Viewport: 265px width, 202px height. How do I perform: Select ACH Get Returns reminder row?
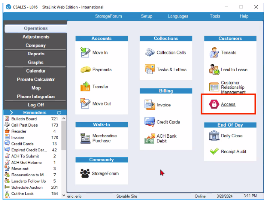(32, 162)
